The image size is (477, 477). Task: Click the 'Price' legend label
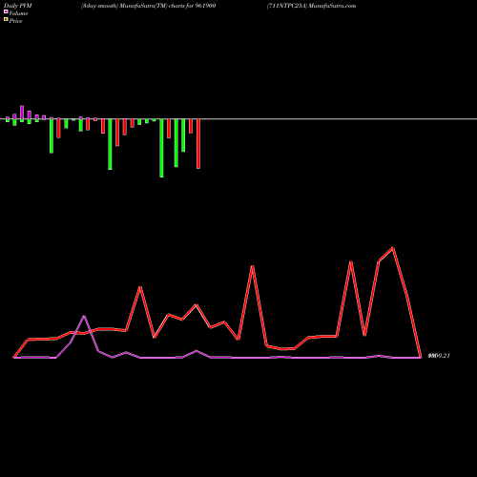[15, 21]
